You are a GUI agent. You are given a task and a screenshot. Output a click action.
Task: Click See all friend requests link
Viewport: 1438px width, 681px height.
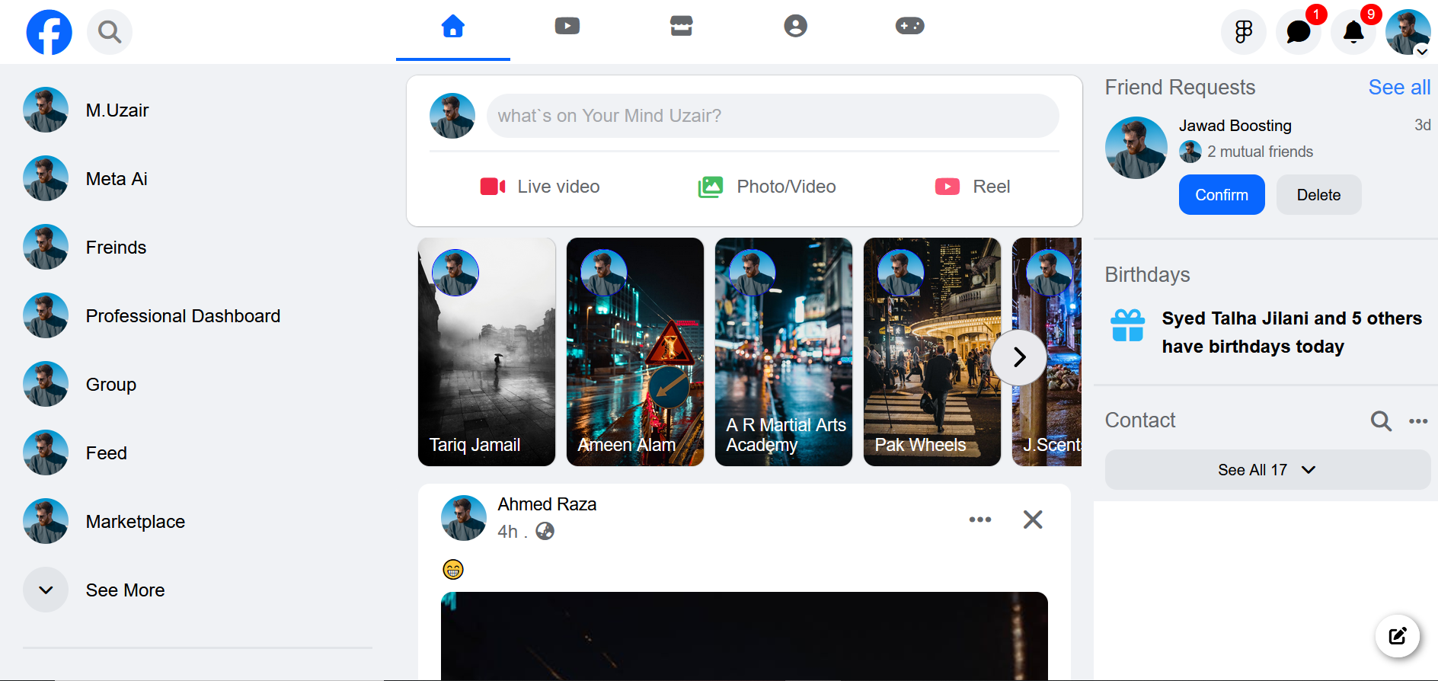1399,88
